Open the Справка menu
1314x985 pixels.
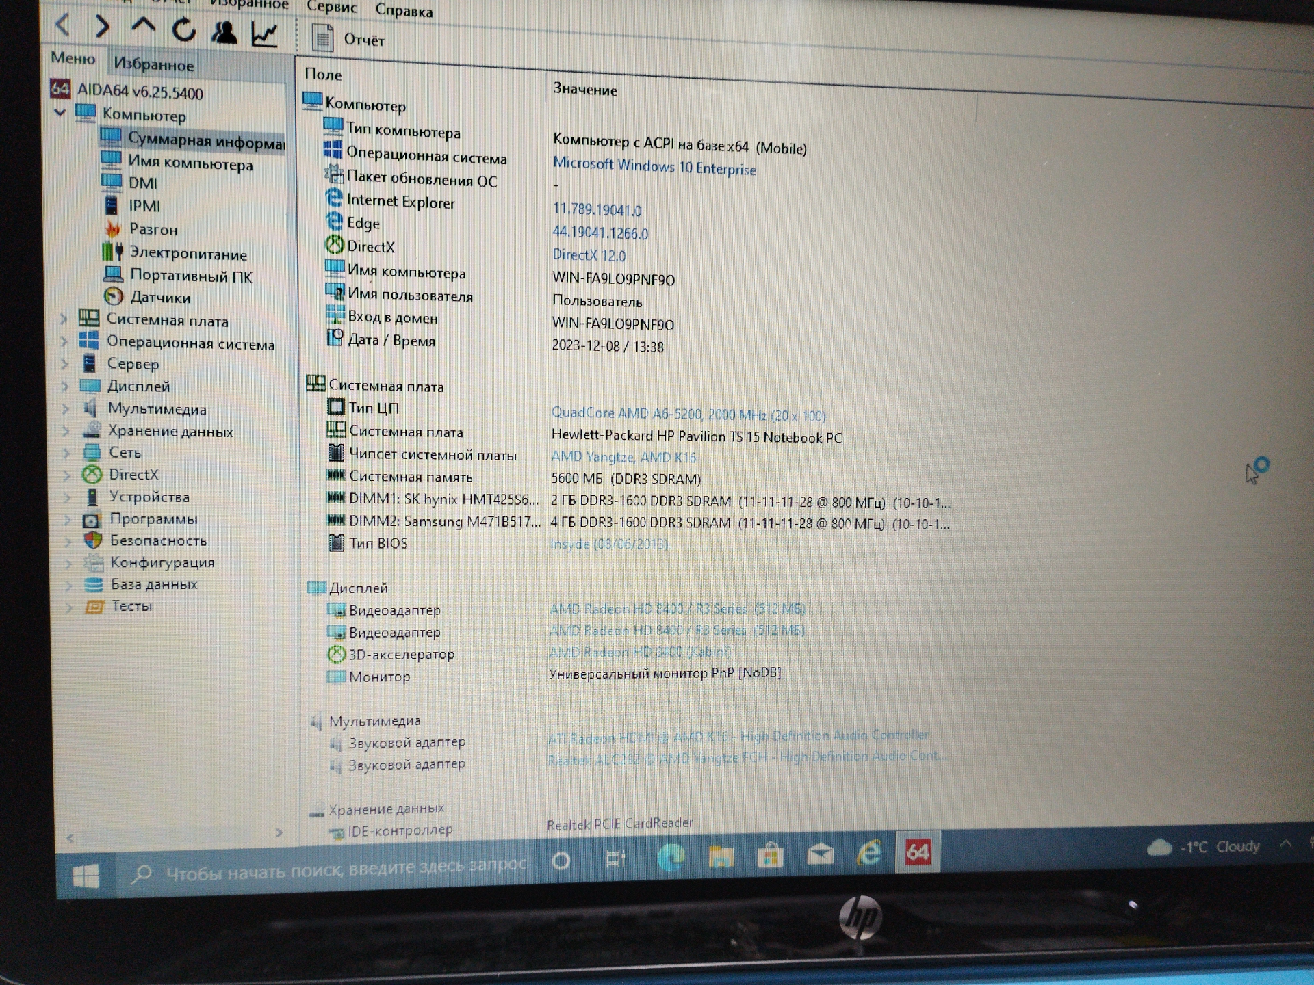click(404, 11)
